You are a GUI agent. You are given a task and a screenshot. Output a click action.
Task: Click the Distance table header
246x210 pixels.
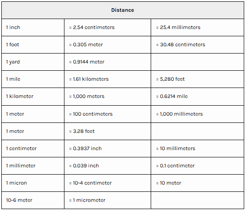[123, 10]
